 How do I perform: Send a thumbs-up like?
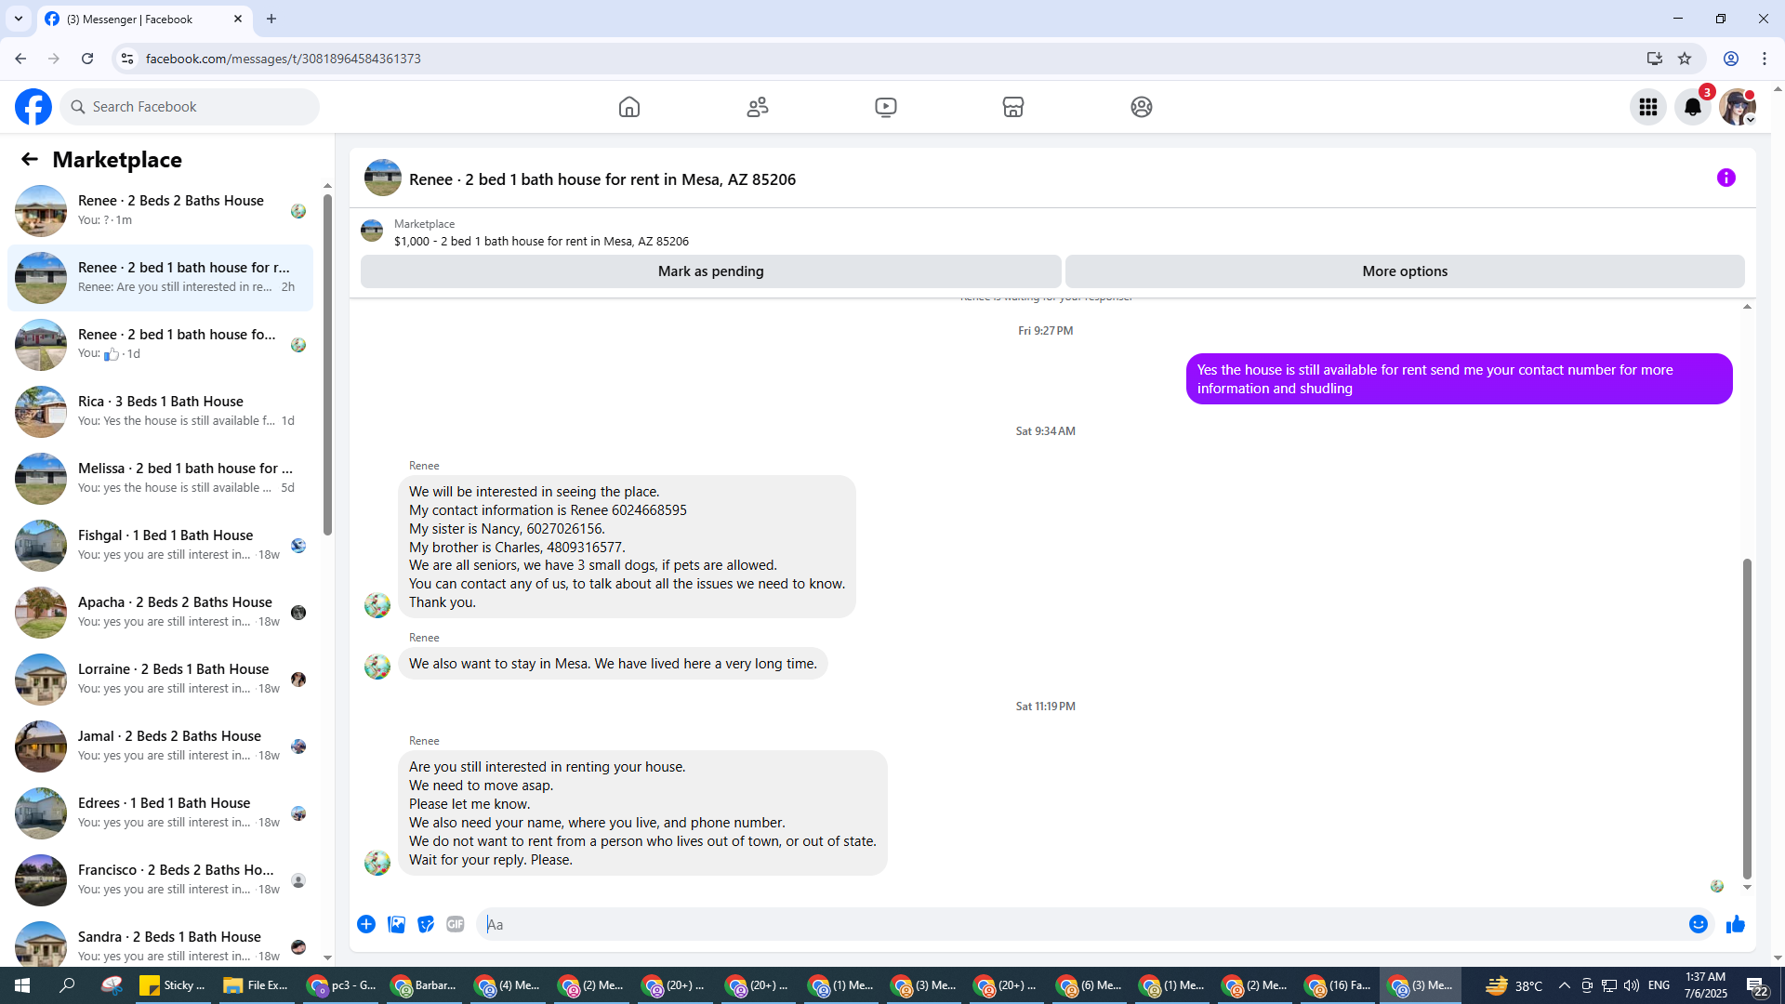[x=1735, y=924]
